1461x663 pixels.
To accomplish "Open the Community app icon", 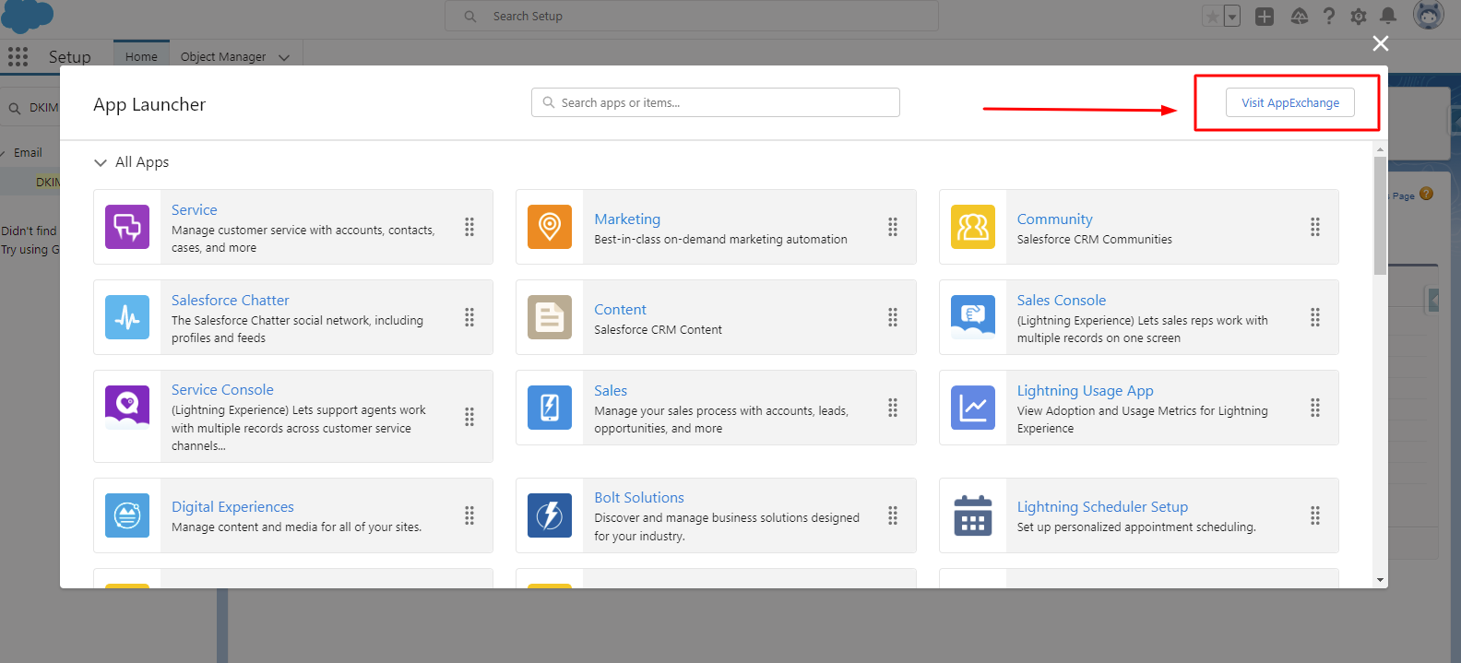I will 973,227.
